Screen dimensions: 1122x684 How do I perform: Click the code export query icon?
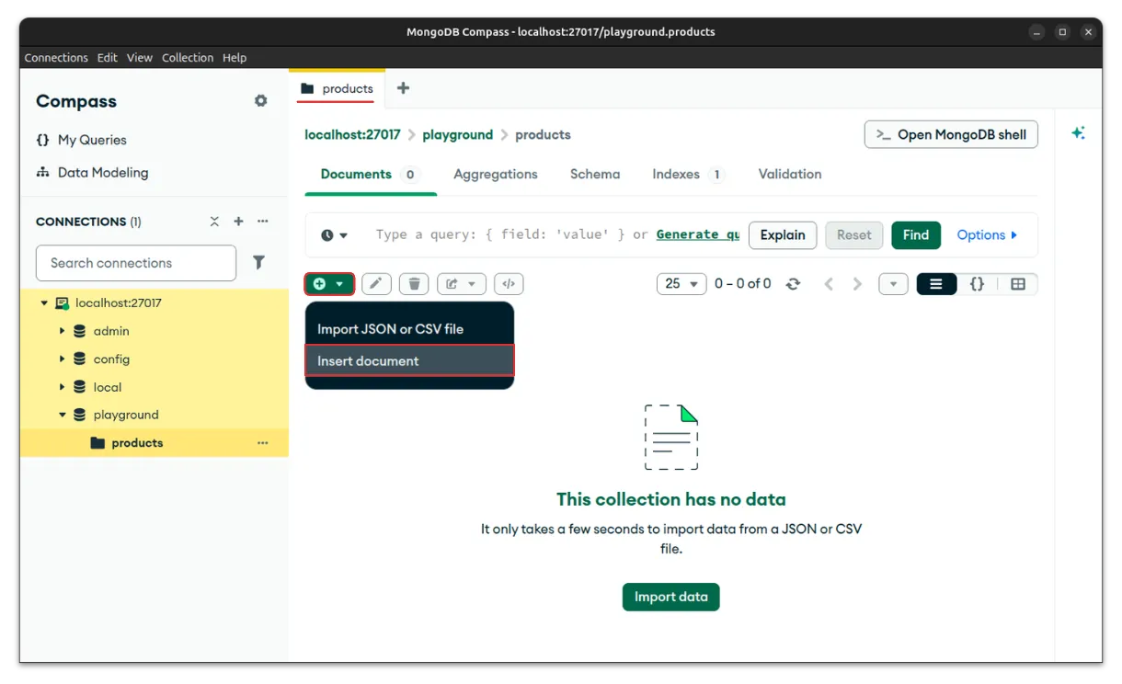click(x=508, y=284)
